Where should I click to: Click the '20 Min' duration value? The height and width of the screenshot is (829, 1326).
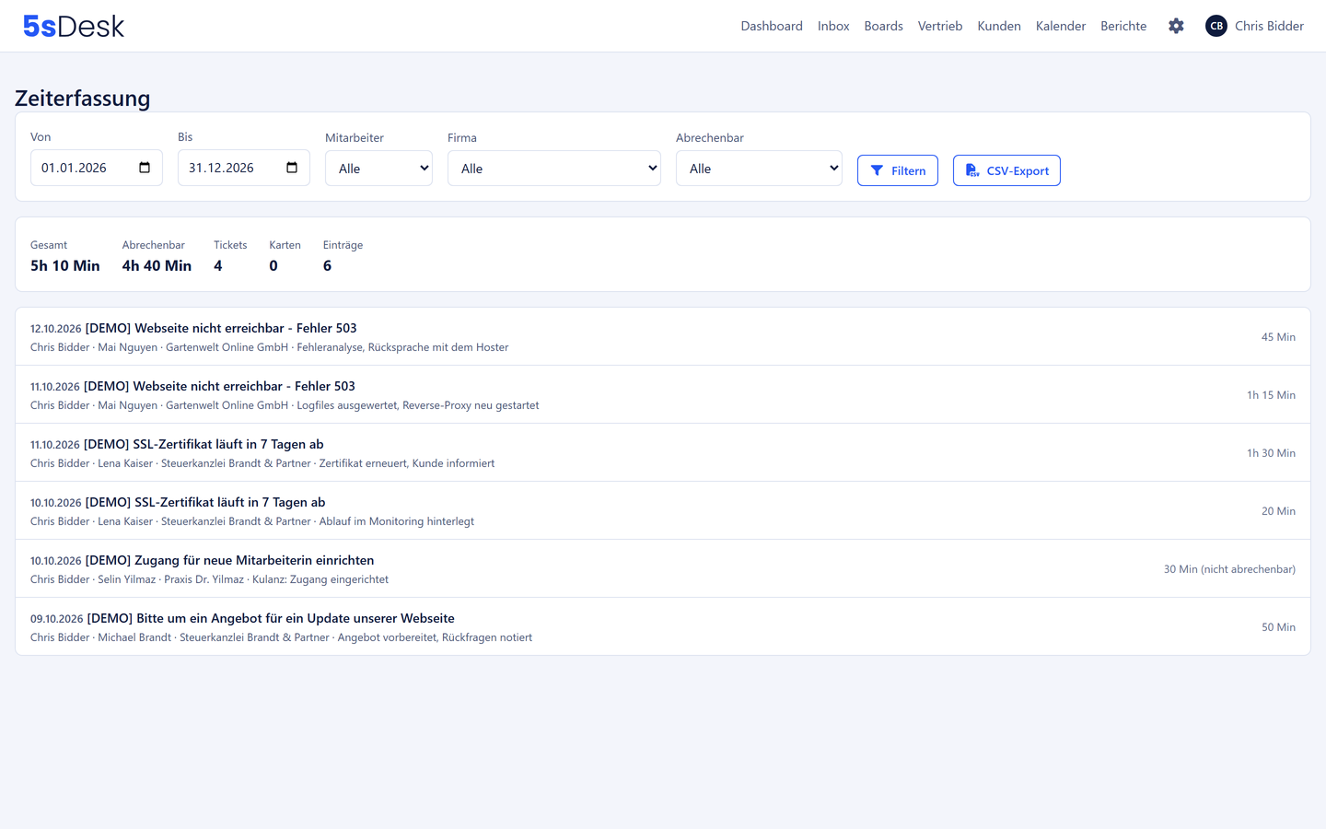tap(1278, 511)
